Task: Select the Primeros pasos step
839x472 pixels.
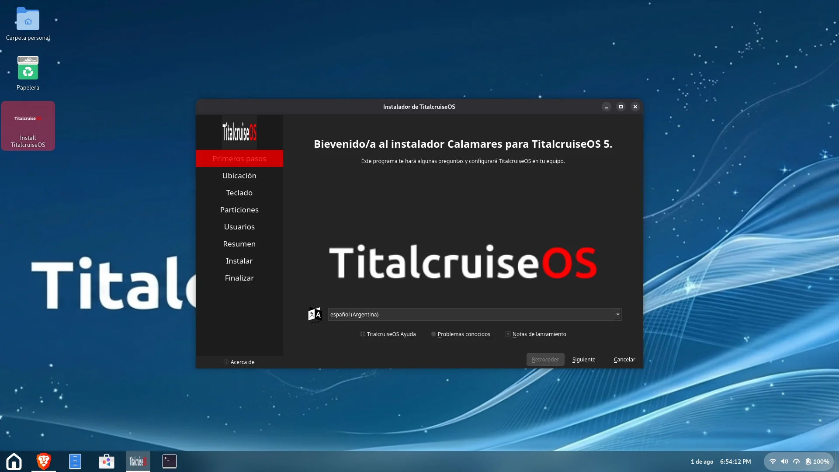Action: 239,159
